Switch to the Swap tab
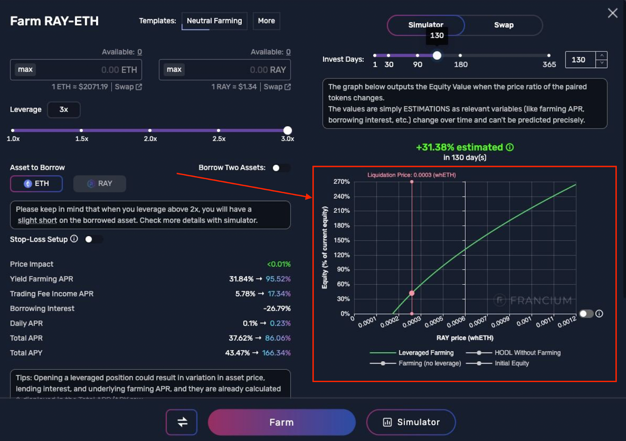This screenshot has height=441, width=626. (504, 25)
